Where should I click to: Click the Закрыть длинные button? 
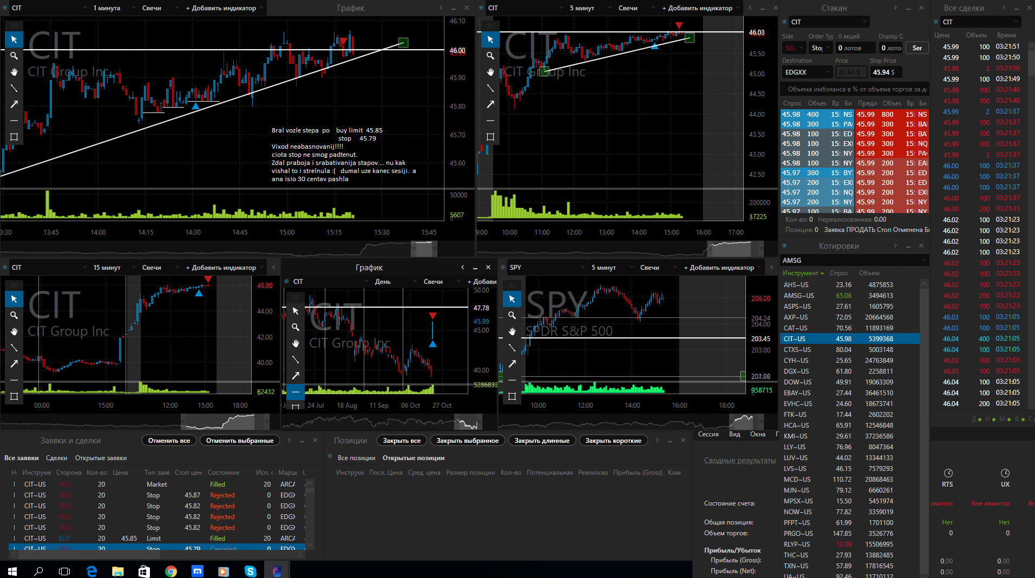(542, 441)
